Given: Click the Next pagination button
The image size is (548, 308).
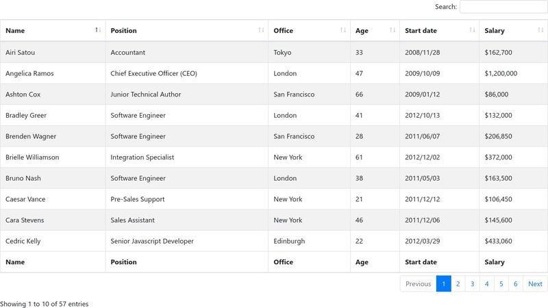Looking at the screenshot, I should (535, 284).
